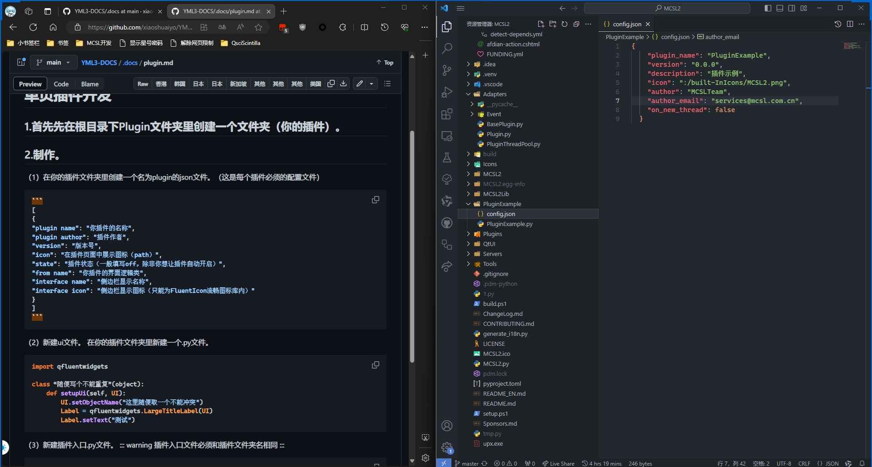This screenshot has height=467, width=872.
Task: Open the Search view in VS Code activity bar
Action: [x=447, y=48]
